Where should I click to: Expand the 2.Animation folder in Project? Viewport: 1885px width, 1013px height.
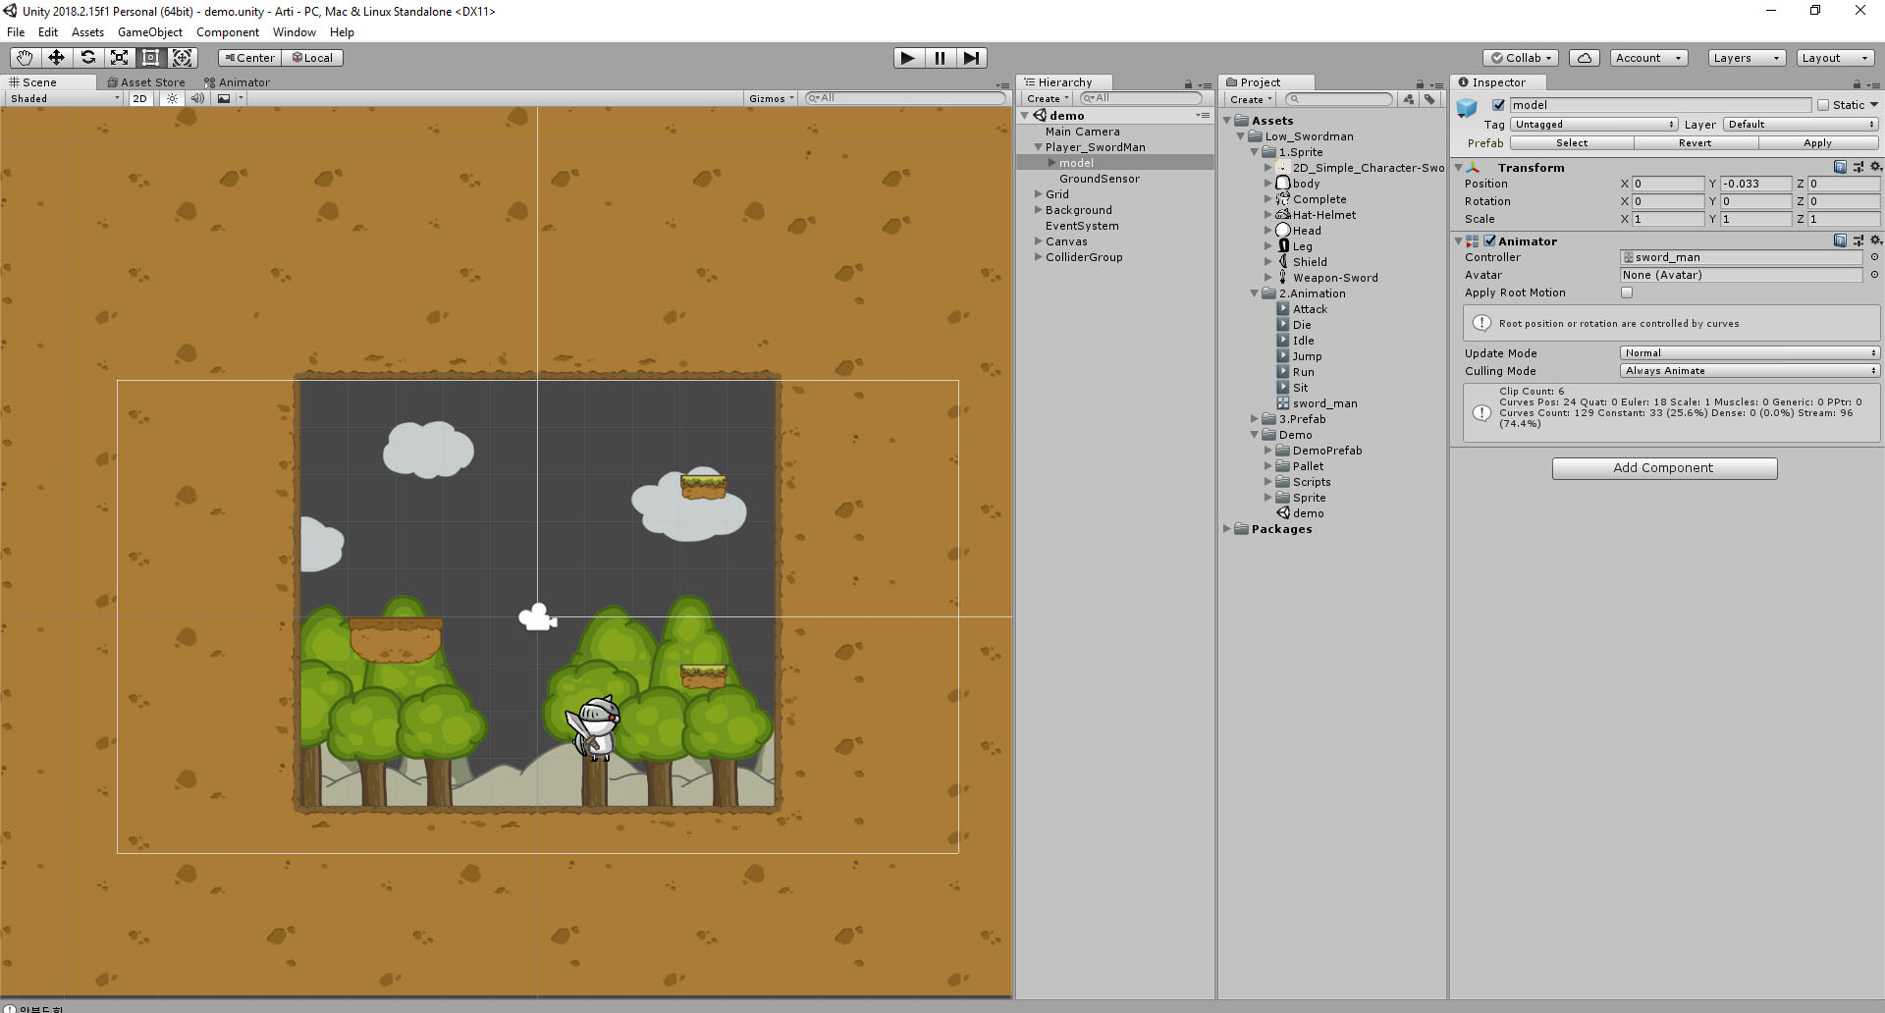point(1254,293)
